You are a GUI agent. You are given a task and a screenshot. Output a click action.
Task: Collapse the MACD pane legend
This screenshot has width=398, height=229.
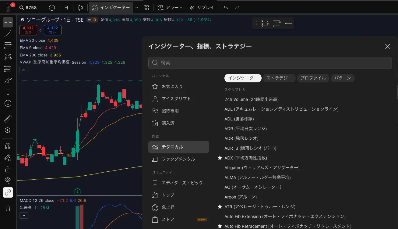pos(24,216)
